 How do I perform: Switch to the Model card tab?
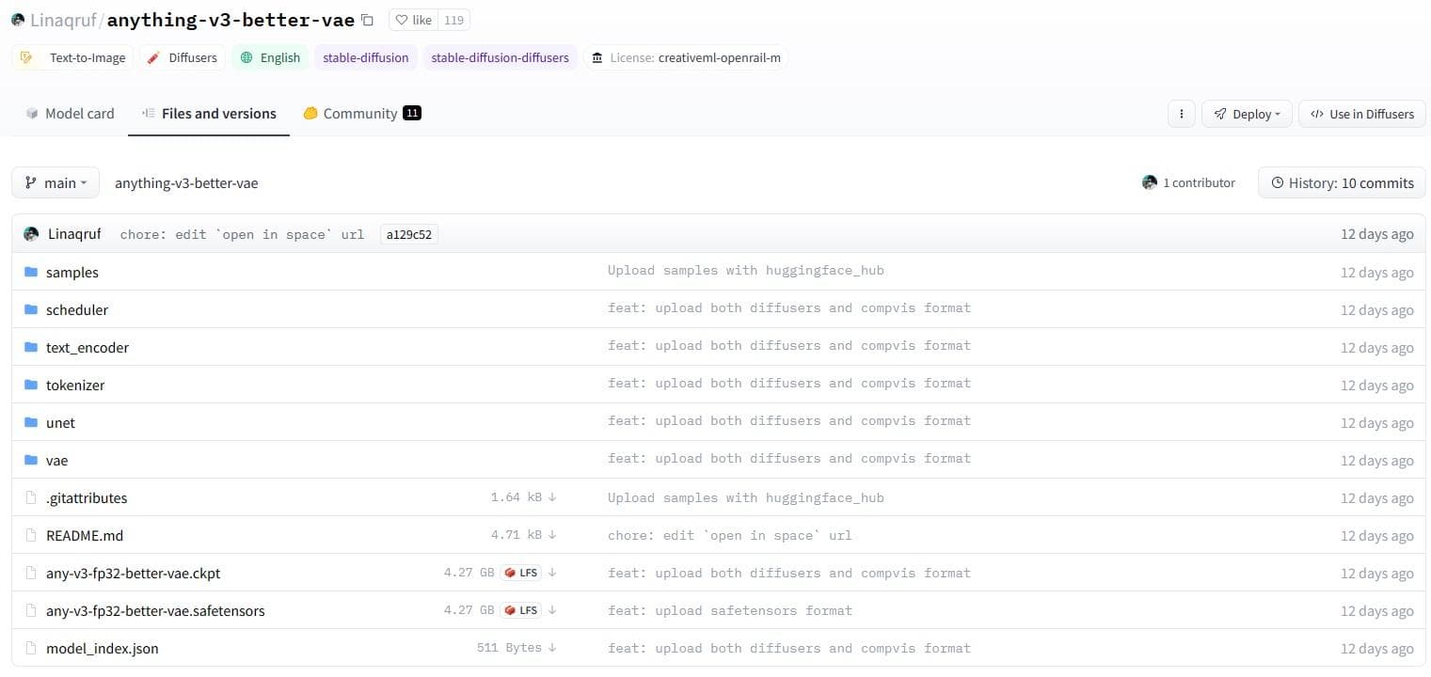click(71, 114)
